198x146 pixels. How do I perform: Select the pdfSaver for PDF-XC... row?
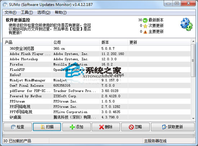pos(97,91)
